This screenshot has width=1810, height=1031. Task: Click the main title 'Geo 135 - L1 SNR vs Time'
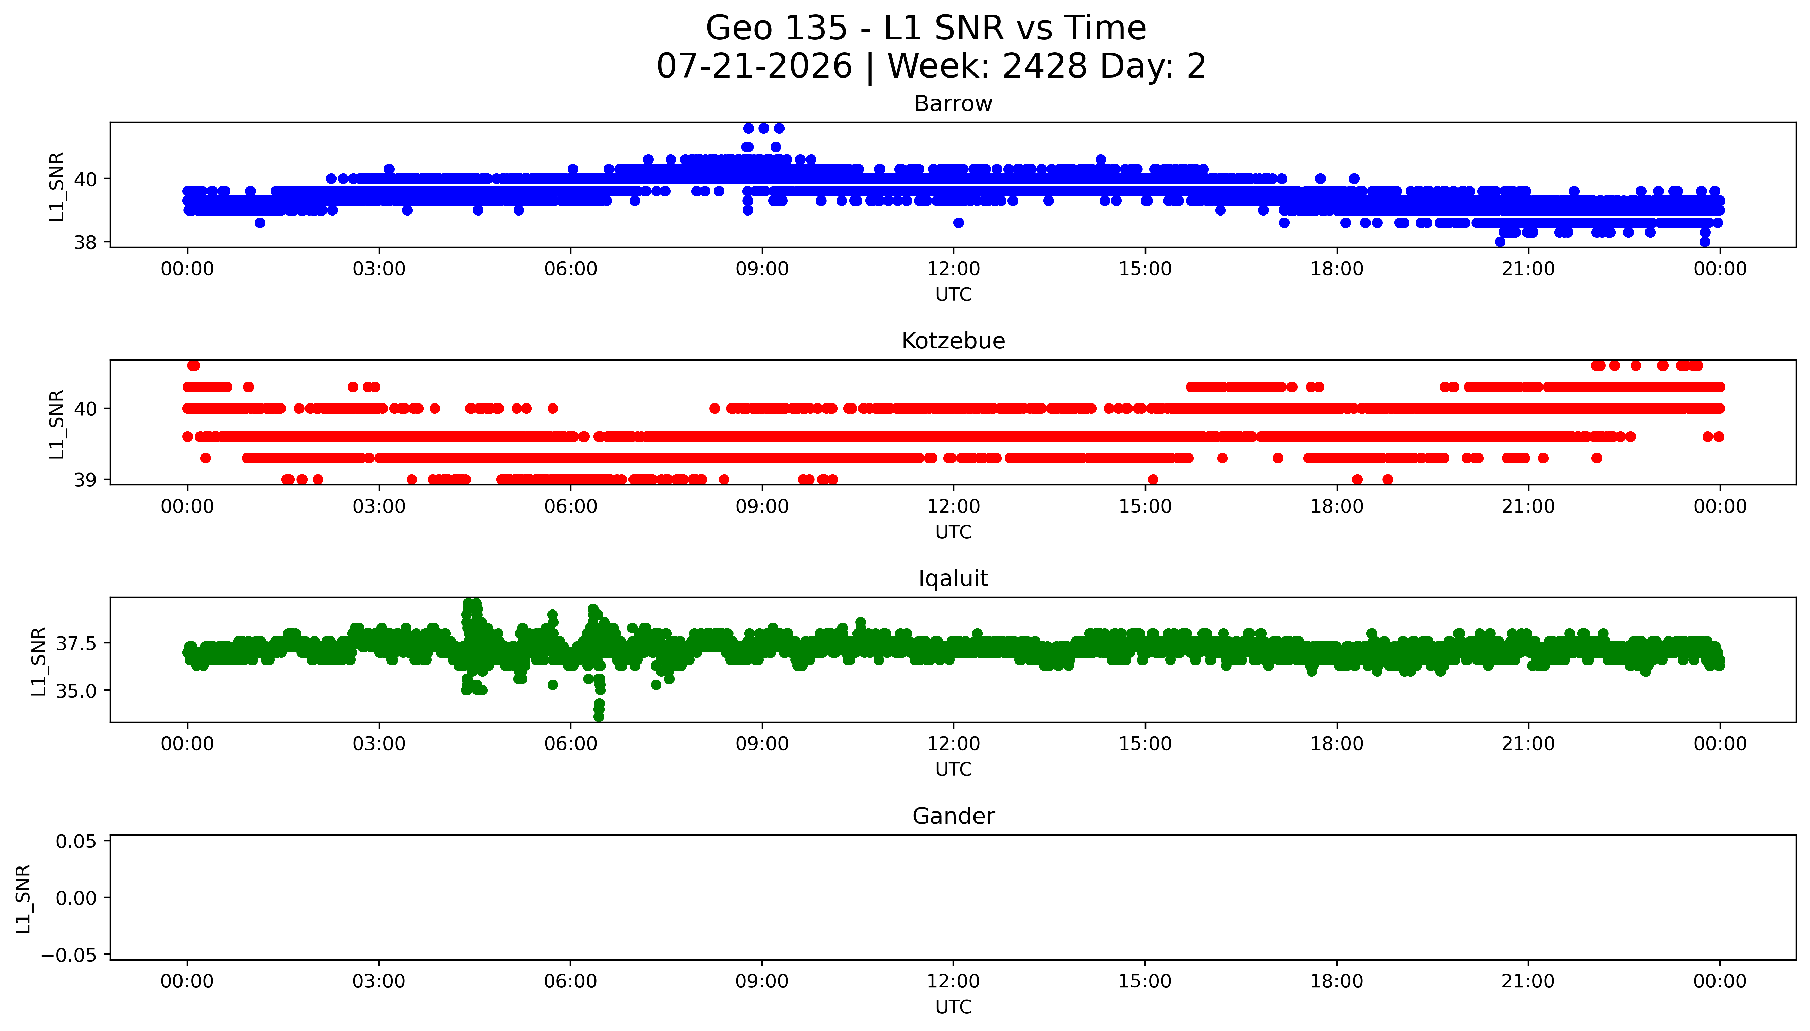tap(926, 28)
